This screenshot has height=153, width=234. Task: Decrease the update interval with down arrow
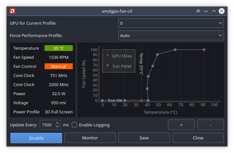click(x=57, y=126)
